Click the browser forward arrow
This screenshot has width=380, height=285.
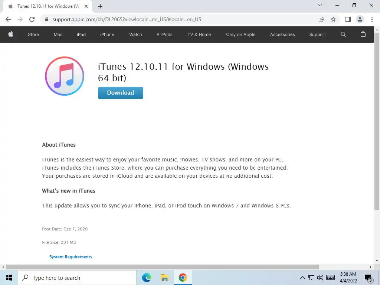coord(20,19)
